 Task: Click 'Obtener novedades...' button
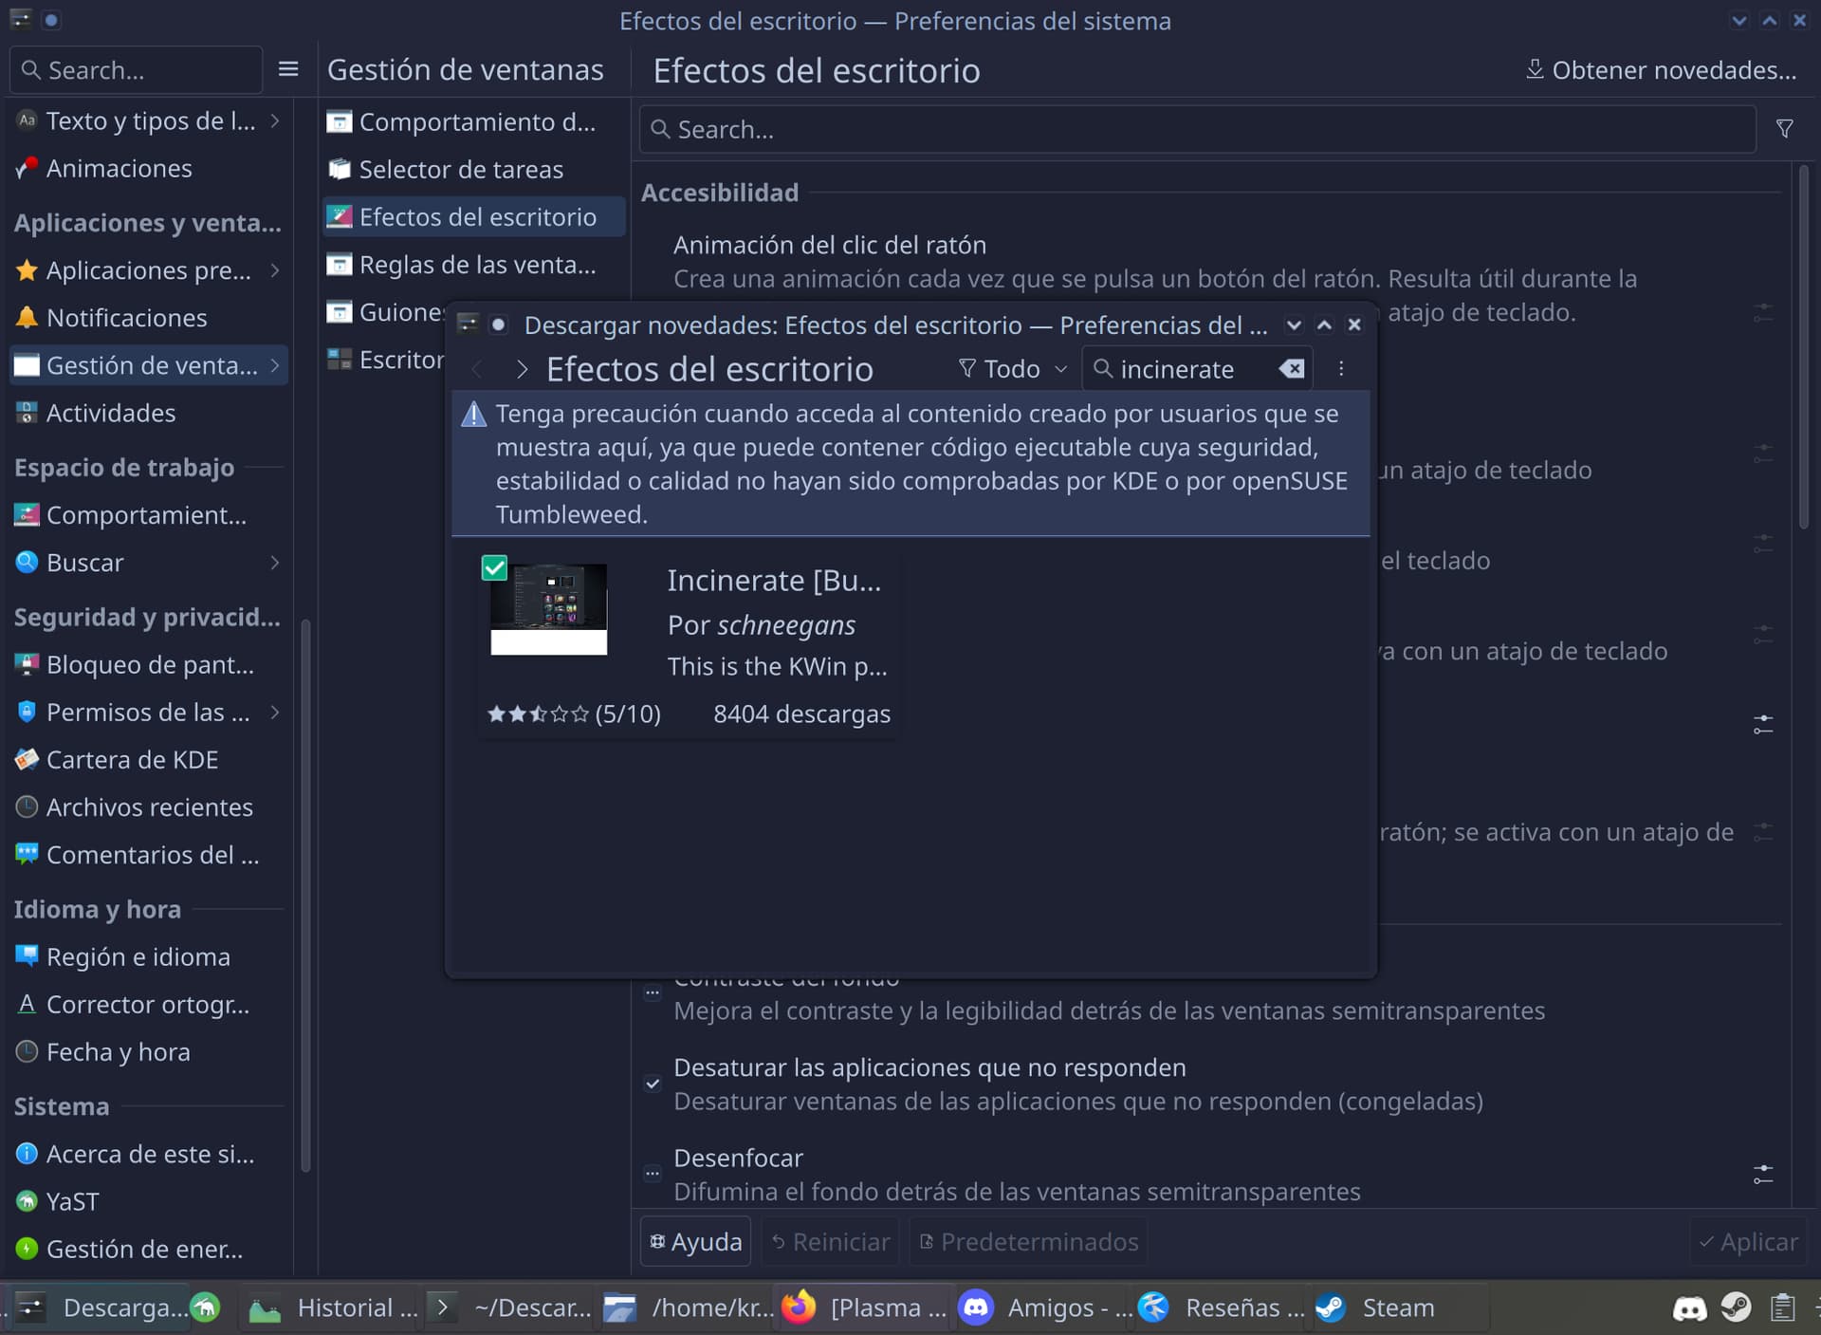pos(1661,70)
